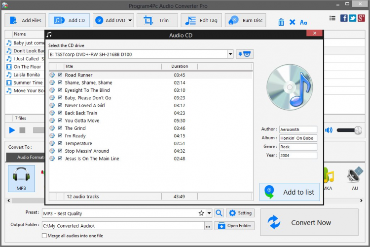Click the eject/load CD drive icon
Image resolution: width=370 pixels, height=247 pixels.
point(245,54)
